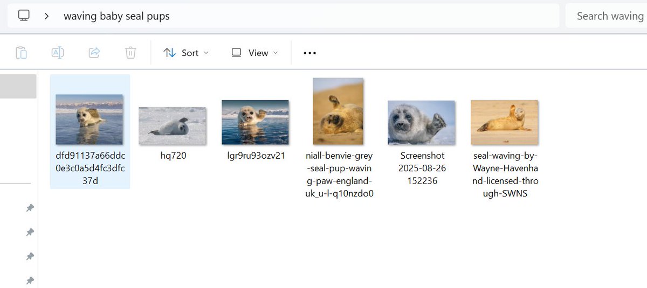
Task: Click file name 'lgr9ru93ozv21'
Action: [256, 156]
